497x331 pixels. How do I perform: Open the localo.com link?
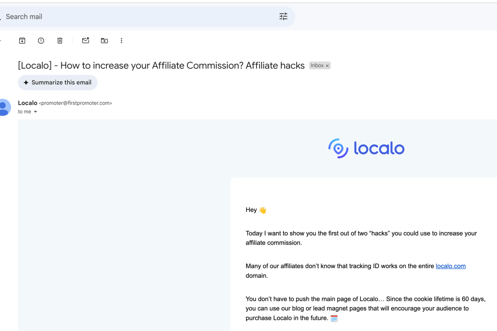pos(451,266)
